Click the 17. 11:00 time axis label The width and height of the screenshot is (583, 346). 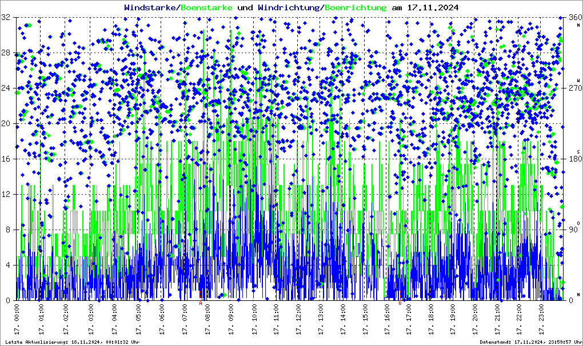(x=276, y=319)
